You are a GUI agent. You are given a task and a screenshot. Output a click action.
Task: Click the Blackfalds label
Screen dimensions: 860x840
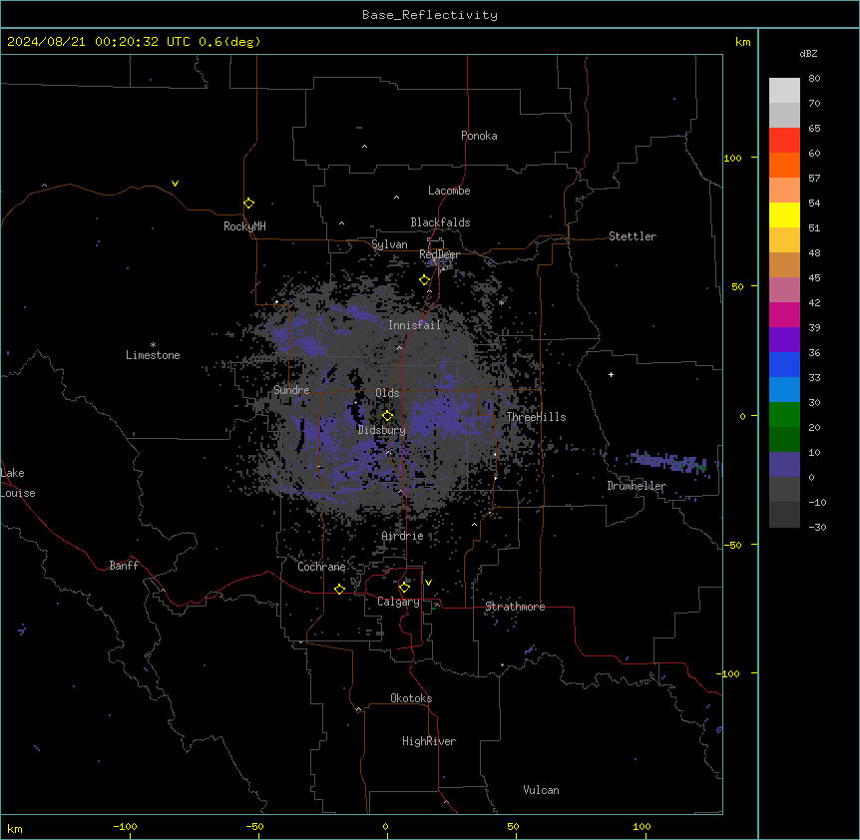(440, 222)
